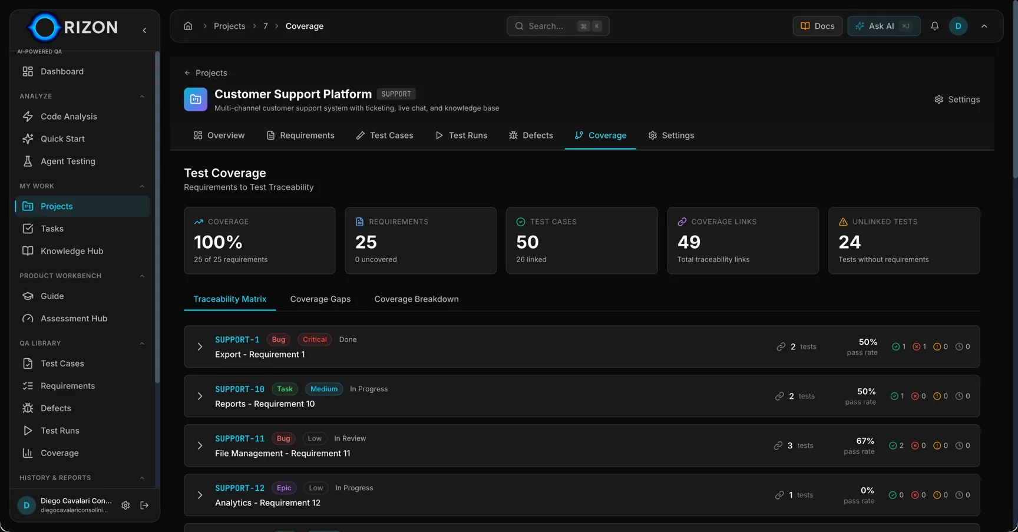The width and height of the screenshot is (1018, 532).
Task: Open the notifications bell
Action: [934, 26]
